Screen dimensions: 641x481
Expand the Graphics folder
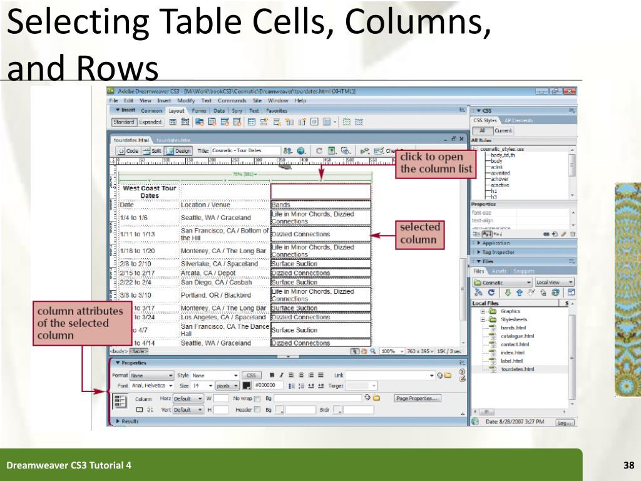483,311
